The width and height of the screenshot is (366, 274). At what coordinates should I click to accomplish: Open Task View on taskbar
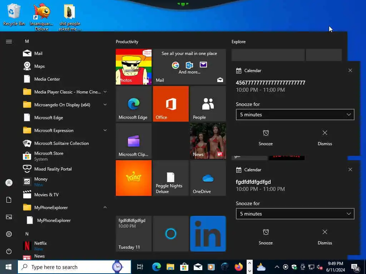pos(140,267)
